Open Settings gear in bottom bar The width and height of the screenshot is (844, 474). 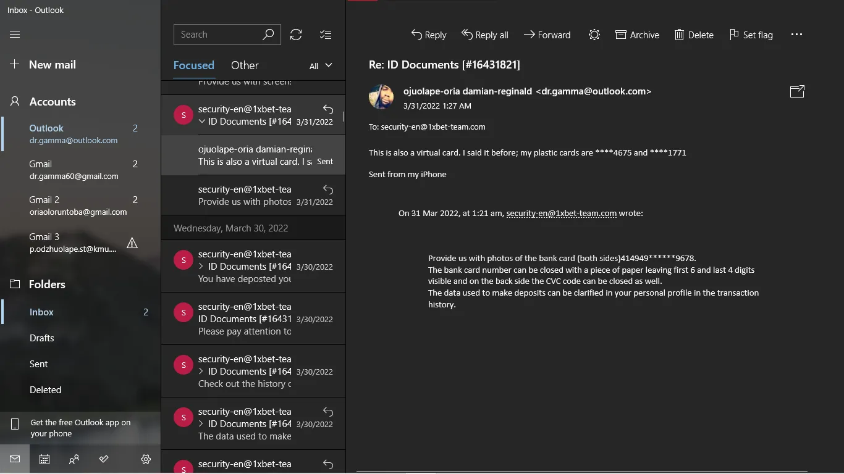[x=146, y=459]
